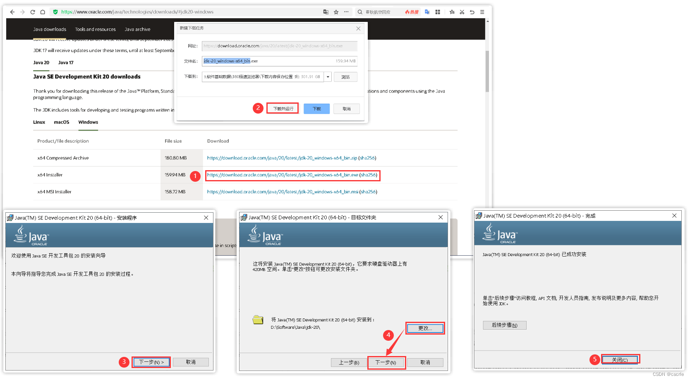Open the browser hamburger menu
The height and width of the screenshot is (380, 690).
pos(482,12)
